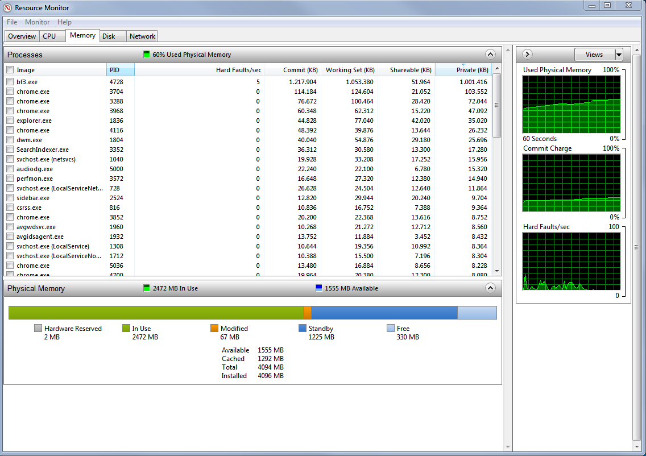Screen dimensions: 646x456
Task: Click the 60% Used Physical Memory label
Action: pos(192,55)
